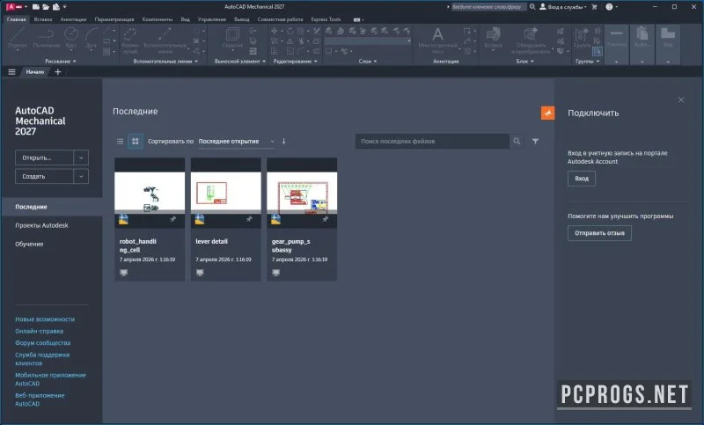The width and height of the screenshot is (704, 425).
Task: Expand the Выносной элемент panel dropdown
Action: point(264,61)
